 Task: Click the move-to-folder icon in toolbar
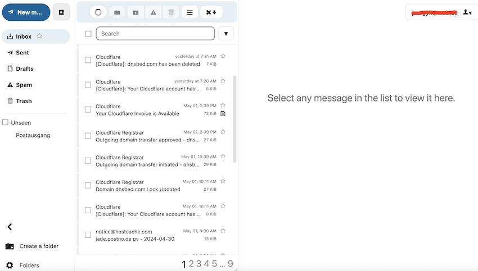(x=117, y=12)
